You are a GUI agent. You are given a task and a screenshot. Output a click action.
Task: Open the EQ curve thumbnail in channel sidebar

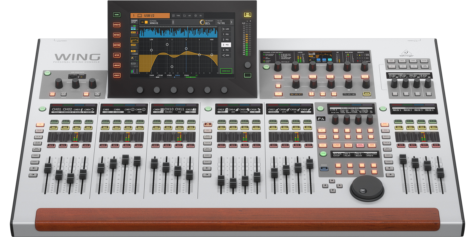pos(134,40)
